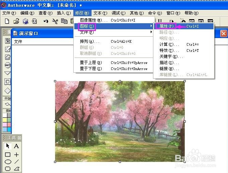Viewport: 228px width, 173px height.
Task: Pick the yellow color swatch
Action: point(5,120)
